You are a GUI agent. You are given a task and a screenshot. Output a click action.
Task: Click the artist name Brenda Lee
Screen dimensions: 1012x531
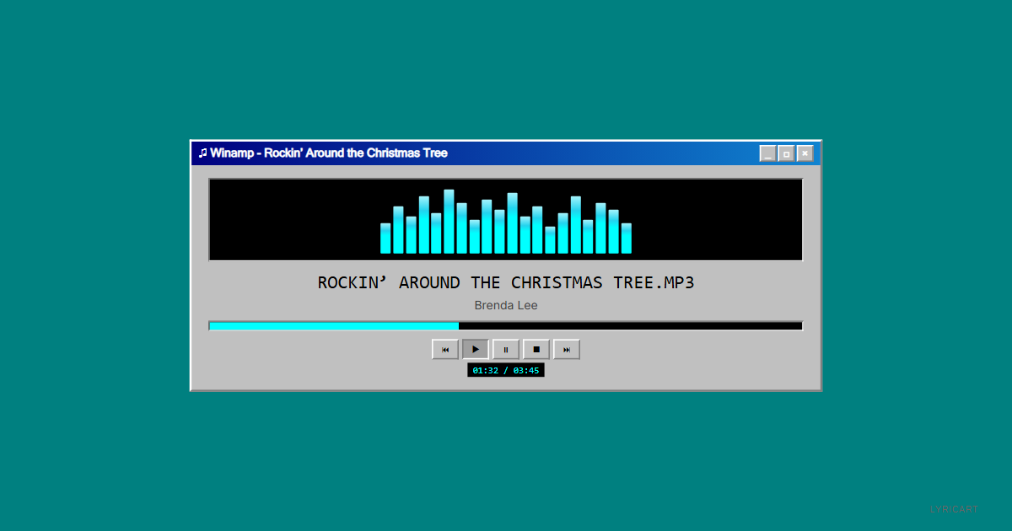pos(506,305)
